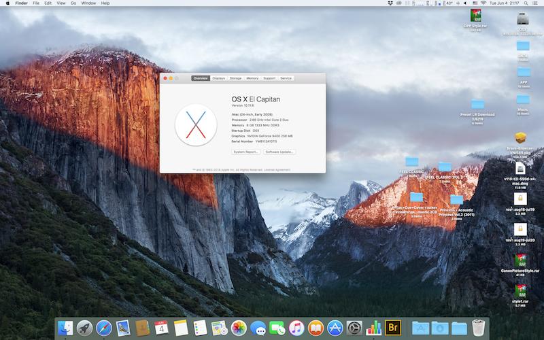The image size is (544, 340).
Task: Switch to the Memory tab
Action: 252,78
